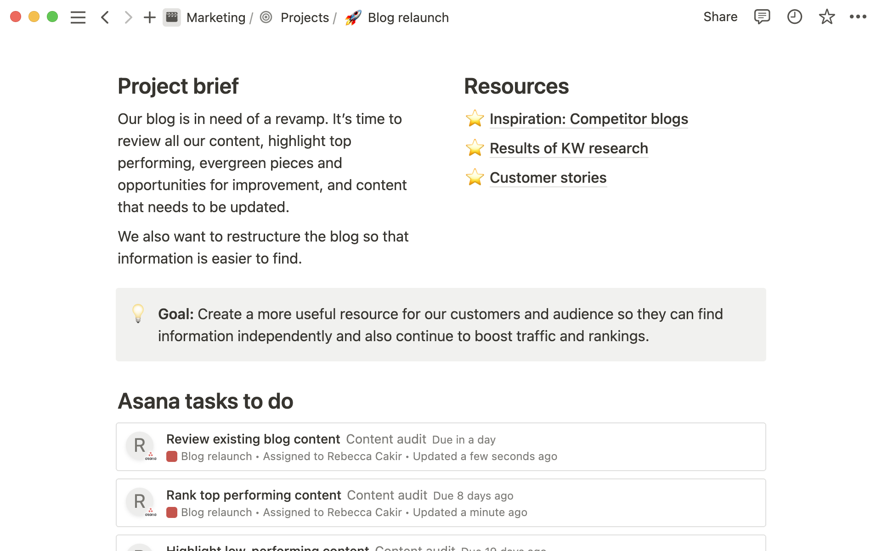
Task: Click the Marketing breadcrumb link
Action: click(x=216, y=18)
